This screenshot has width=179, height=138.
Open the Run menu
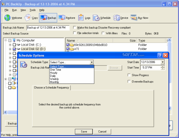(14, 10)
